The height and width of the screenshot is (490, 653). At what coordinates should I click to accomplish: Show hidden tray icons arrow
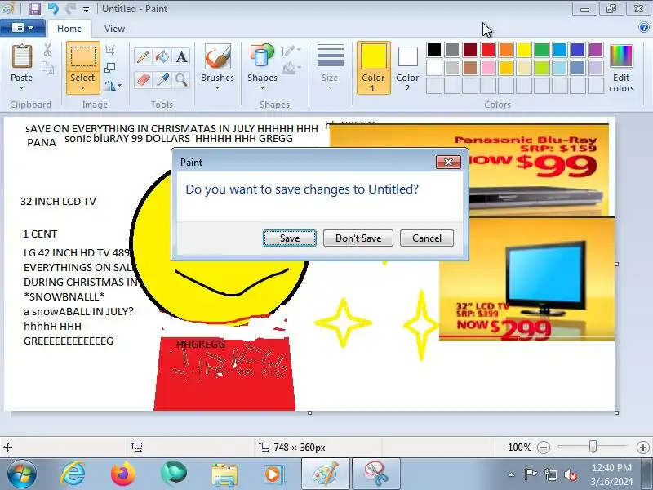point(512,474)
